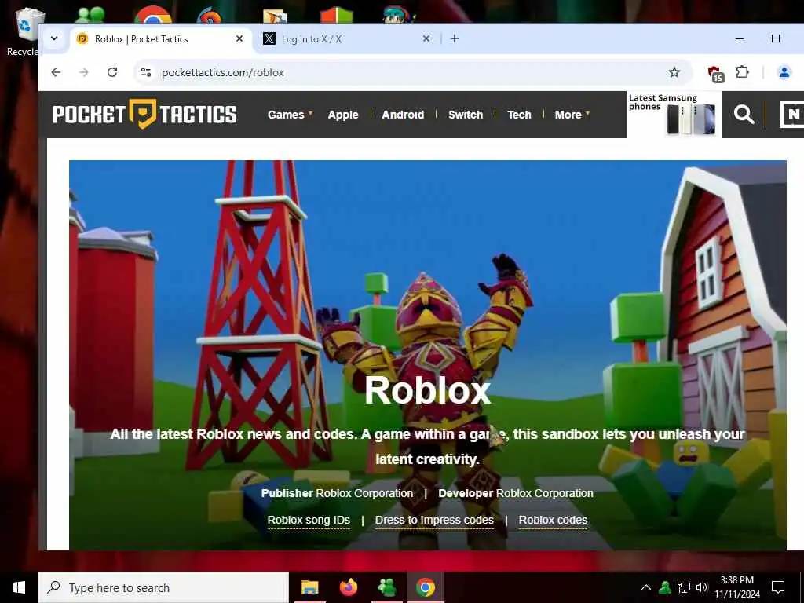804x603 pixels.
Task: Open the Android section
Action: click(x=403, y=115)
